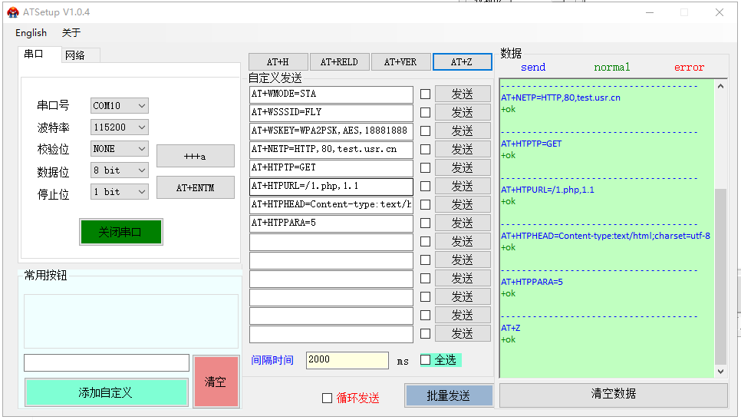The width and height of the screenshot is (741, 420).
Task: Switch to the 网络 tab
Action: point(75,55)
